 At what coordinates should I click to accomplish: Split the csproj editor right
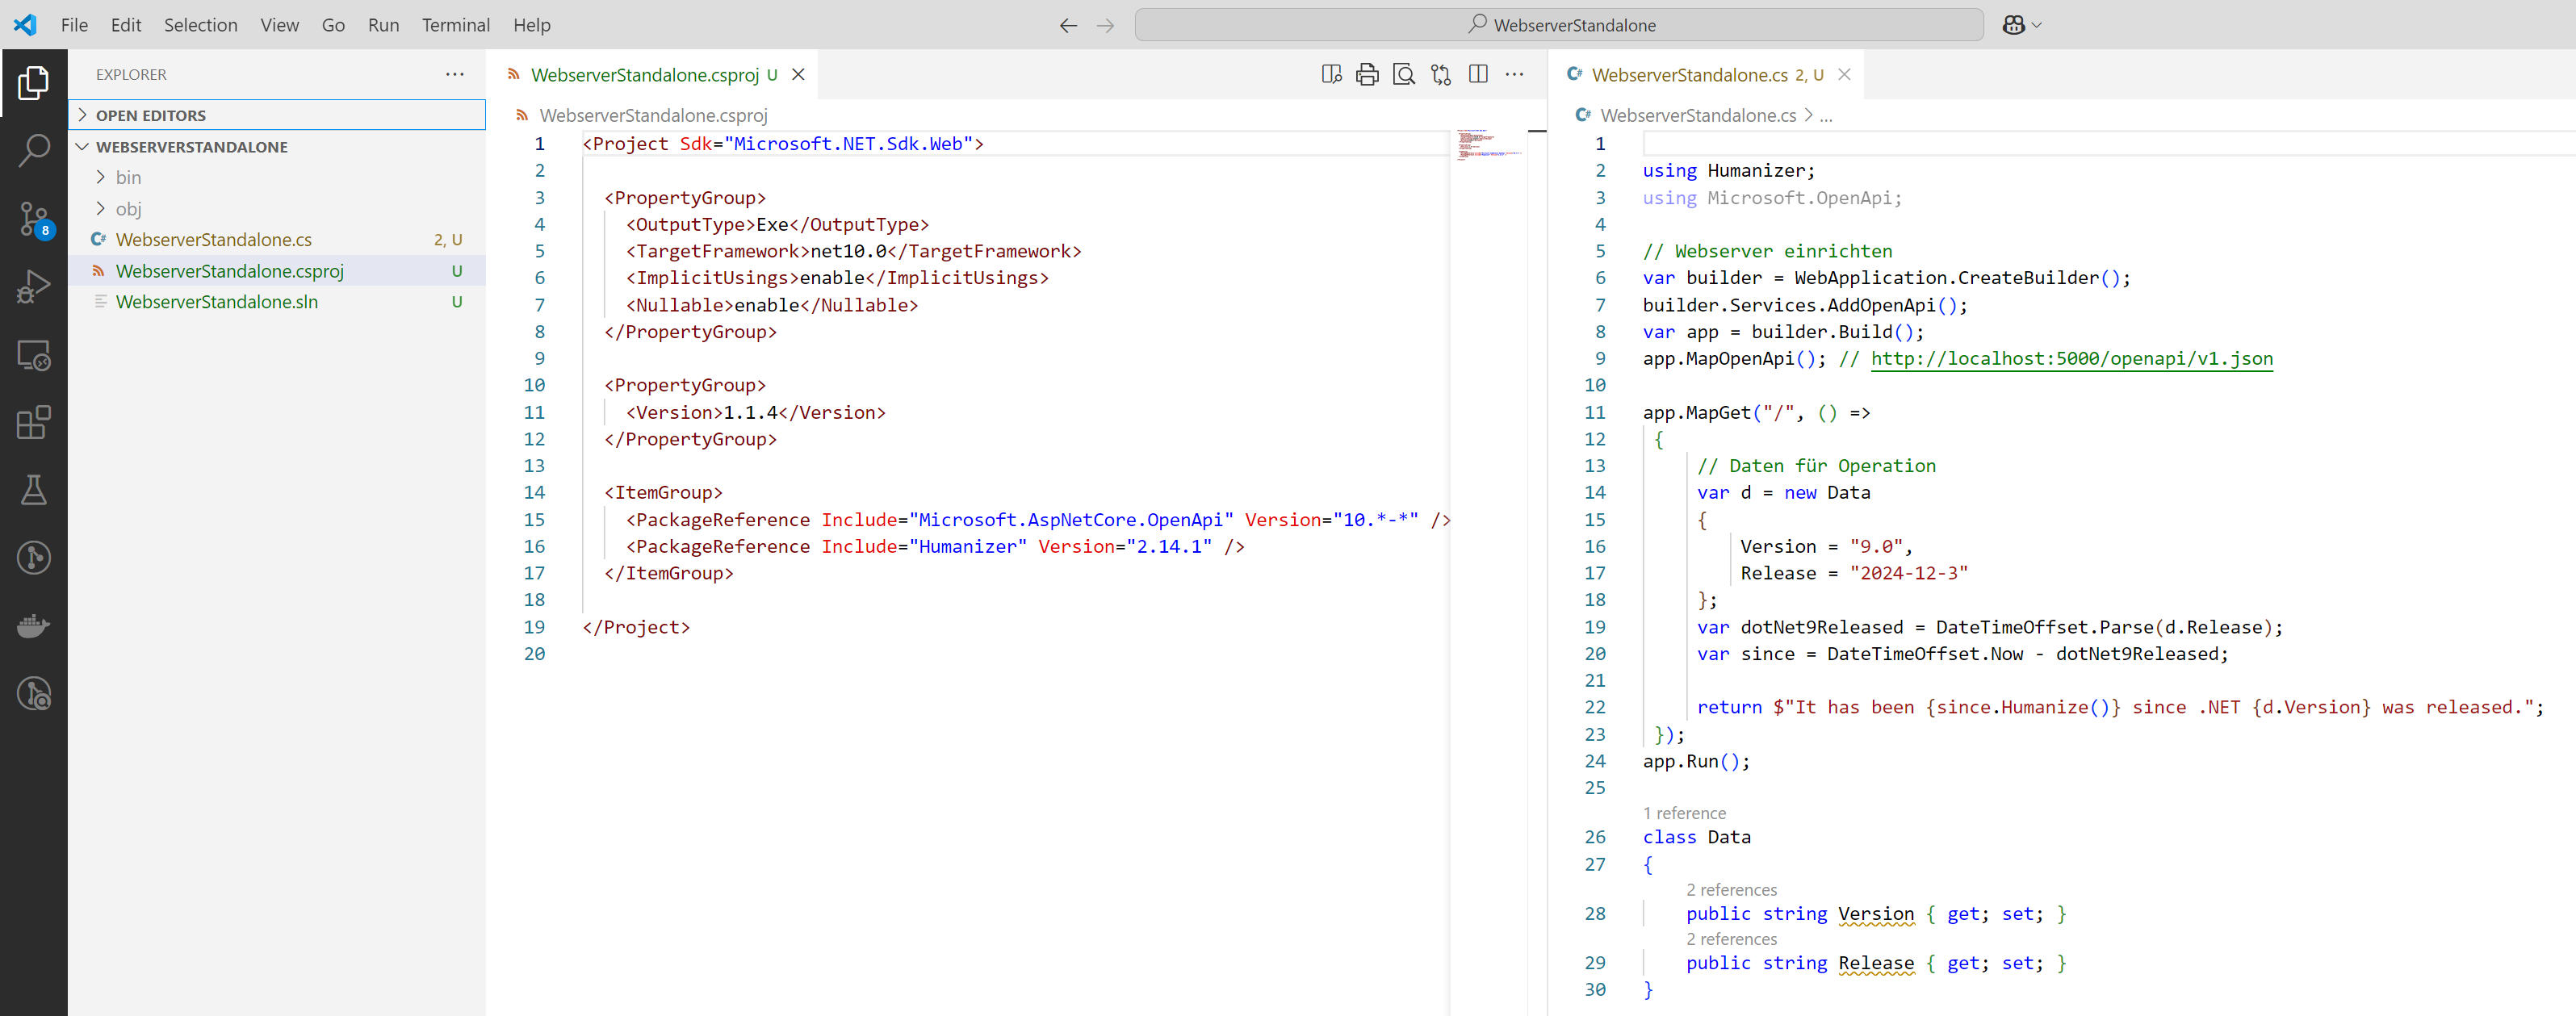click(1478, 74)
